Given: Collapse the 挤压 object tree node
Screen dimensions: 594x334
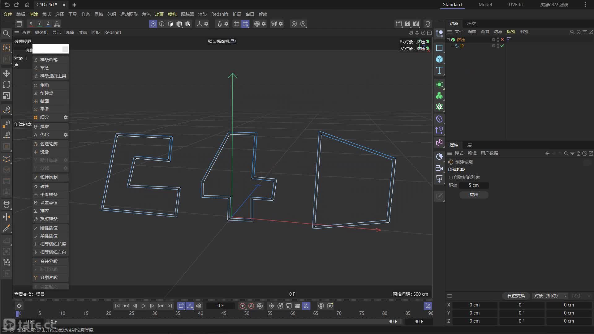Looking at the screenshot, I should coord(448,40).
